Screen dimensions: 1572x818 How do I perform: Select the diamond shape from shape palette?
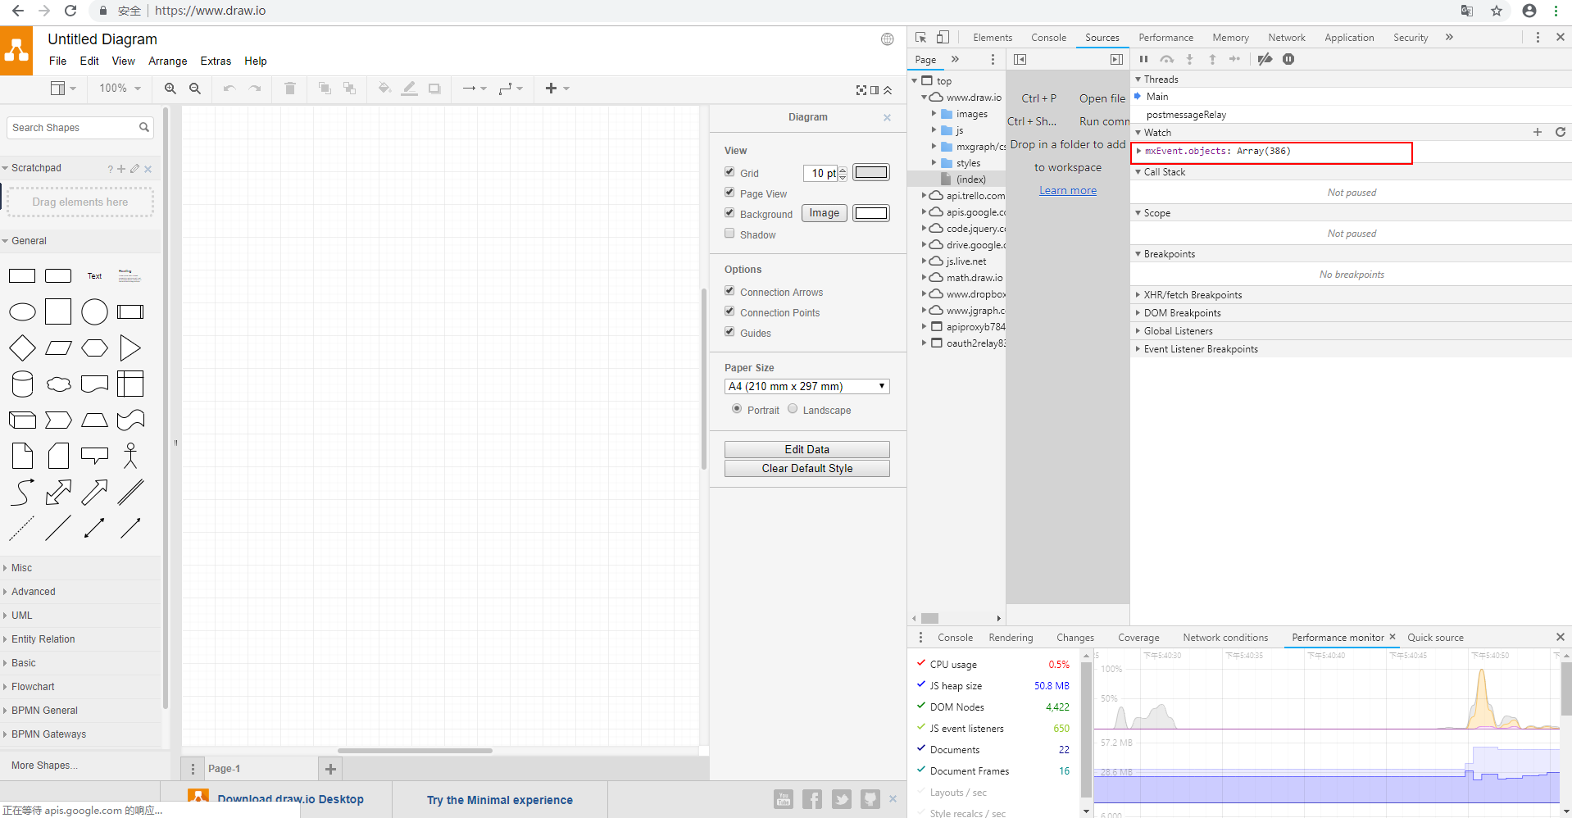[x=22, y=348]
